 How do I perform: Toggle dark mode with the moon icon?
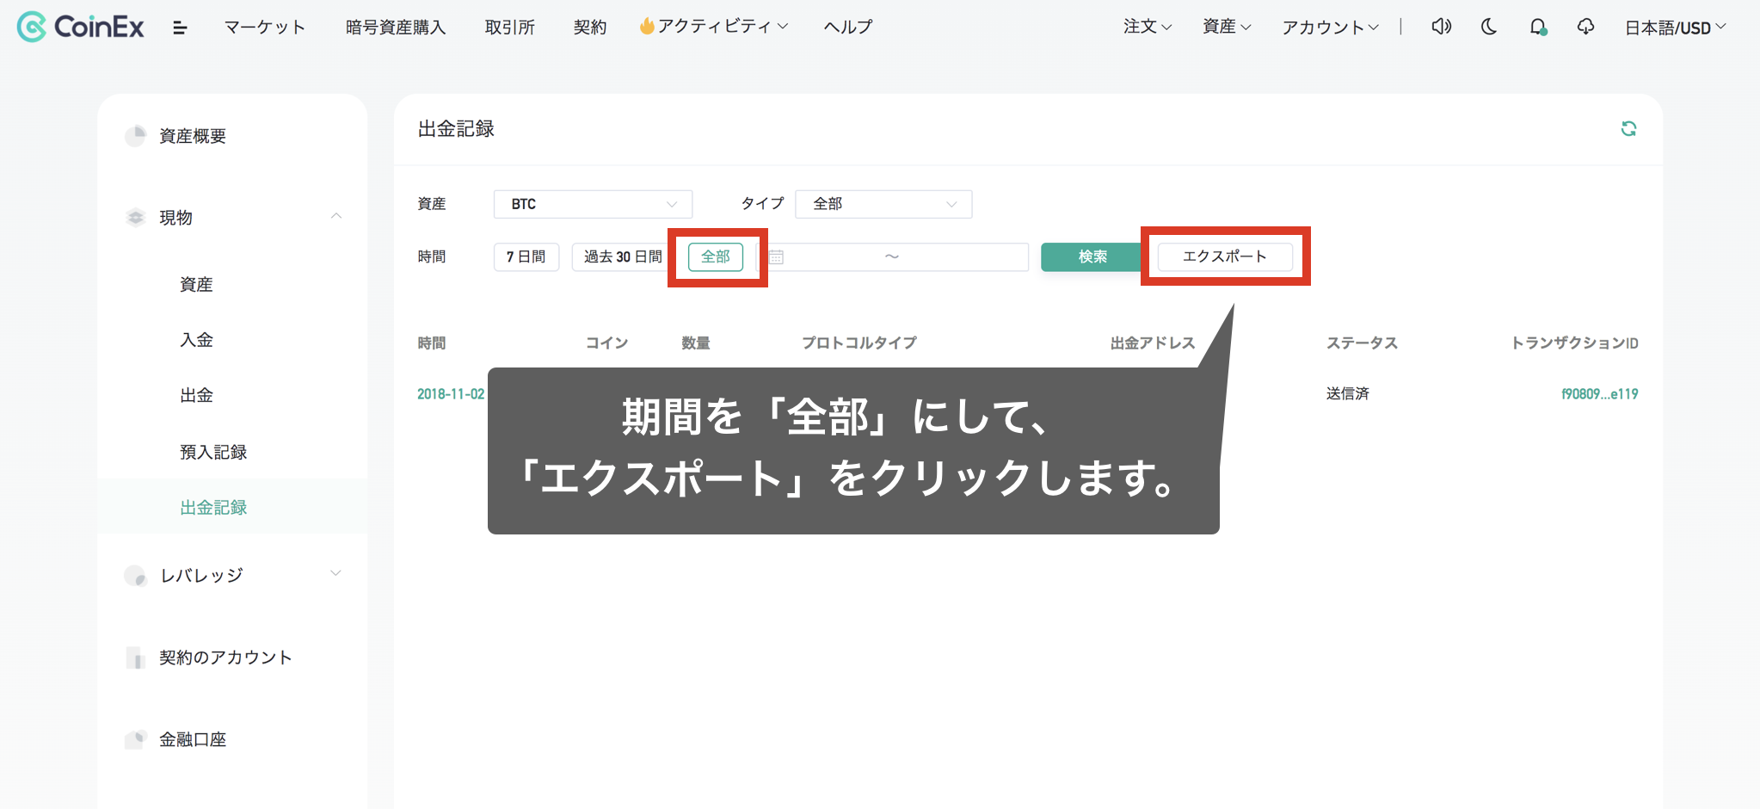point(1489,27)
